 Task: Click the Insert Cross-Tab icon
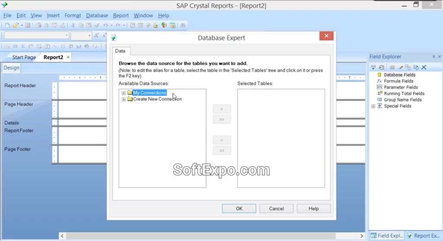tap(31, 46)
